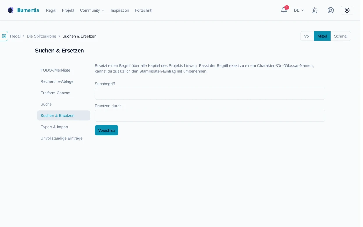The height and width of the screenshot is (227, 363).
Task: Click the Vorschau button
Action: click(106, 130)
